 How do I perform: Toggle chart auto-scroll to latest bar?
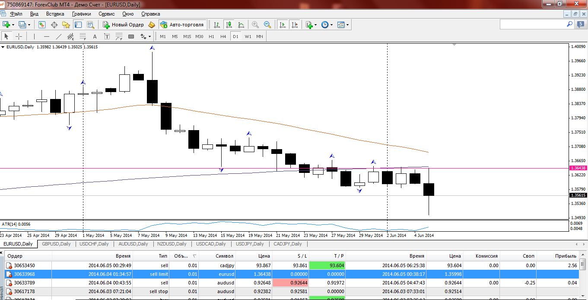[283, 25]
